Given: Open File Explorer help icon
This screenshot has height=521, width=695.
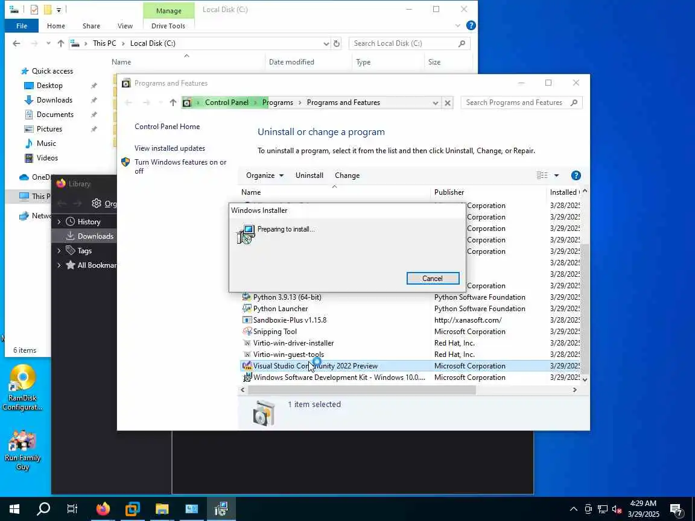Looking at the screenshot, I should 471,26.
